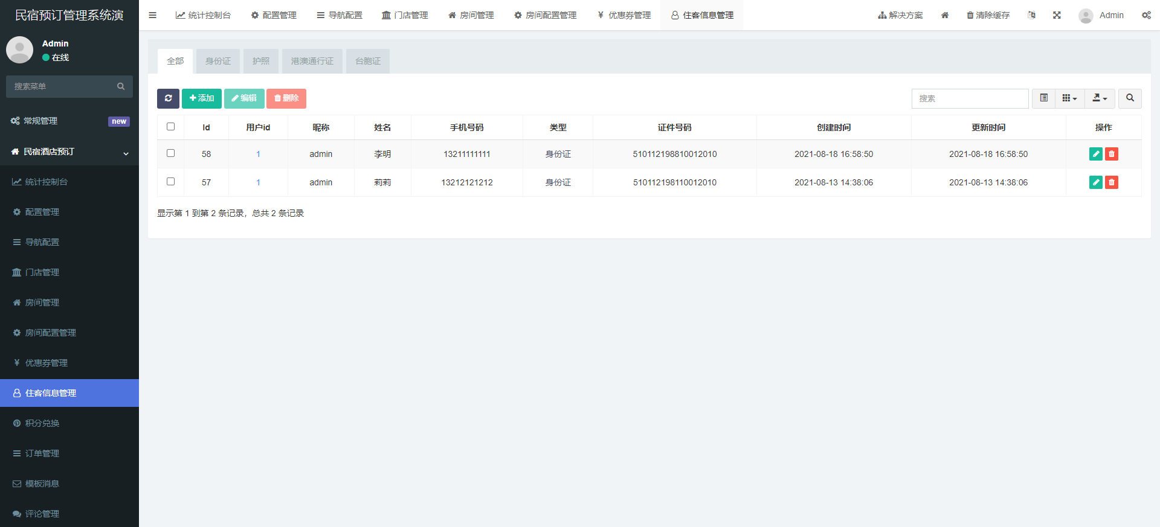Open the language switch icon
The width and height of the screenshot is (1160, 527).
[x=1031, y=15]
